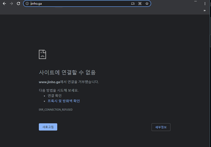Click the 연결 확인 bullet item
211x147 pixels.
(55, 96)
